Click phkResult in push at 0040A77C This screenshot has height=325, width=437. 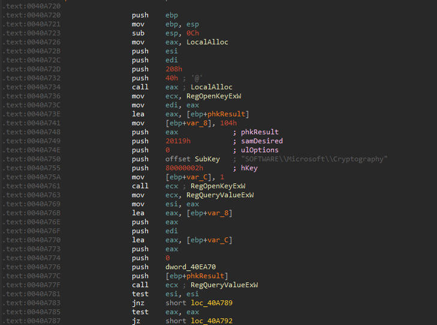[205, 276]
